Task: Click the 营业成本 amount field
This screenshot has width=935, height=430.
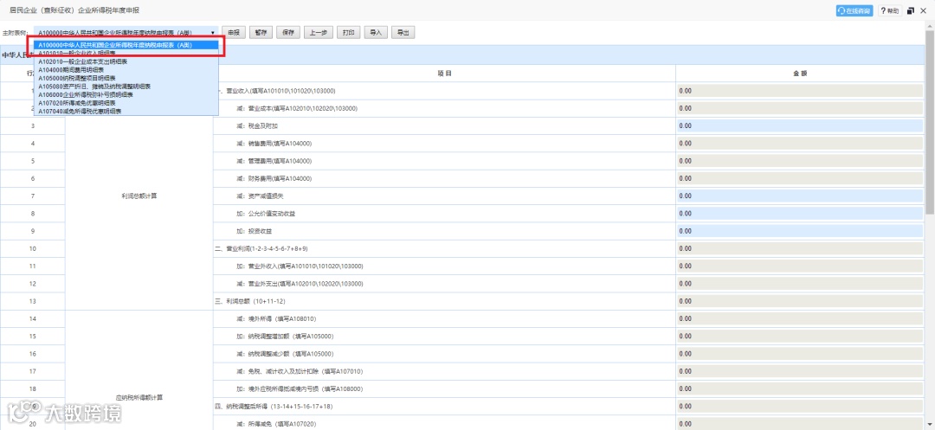Action: [800, 108]
